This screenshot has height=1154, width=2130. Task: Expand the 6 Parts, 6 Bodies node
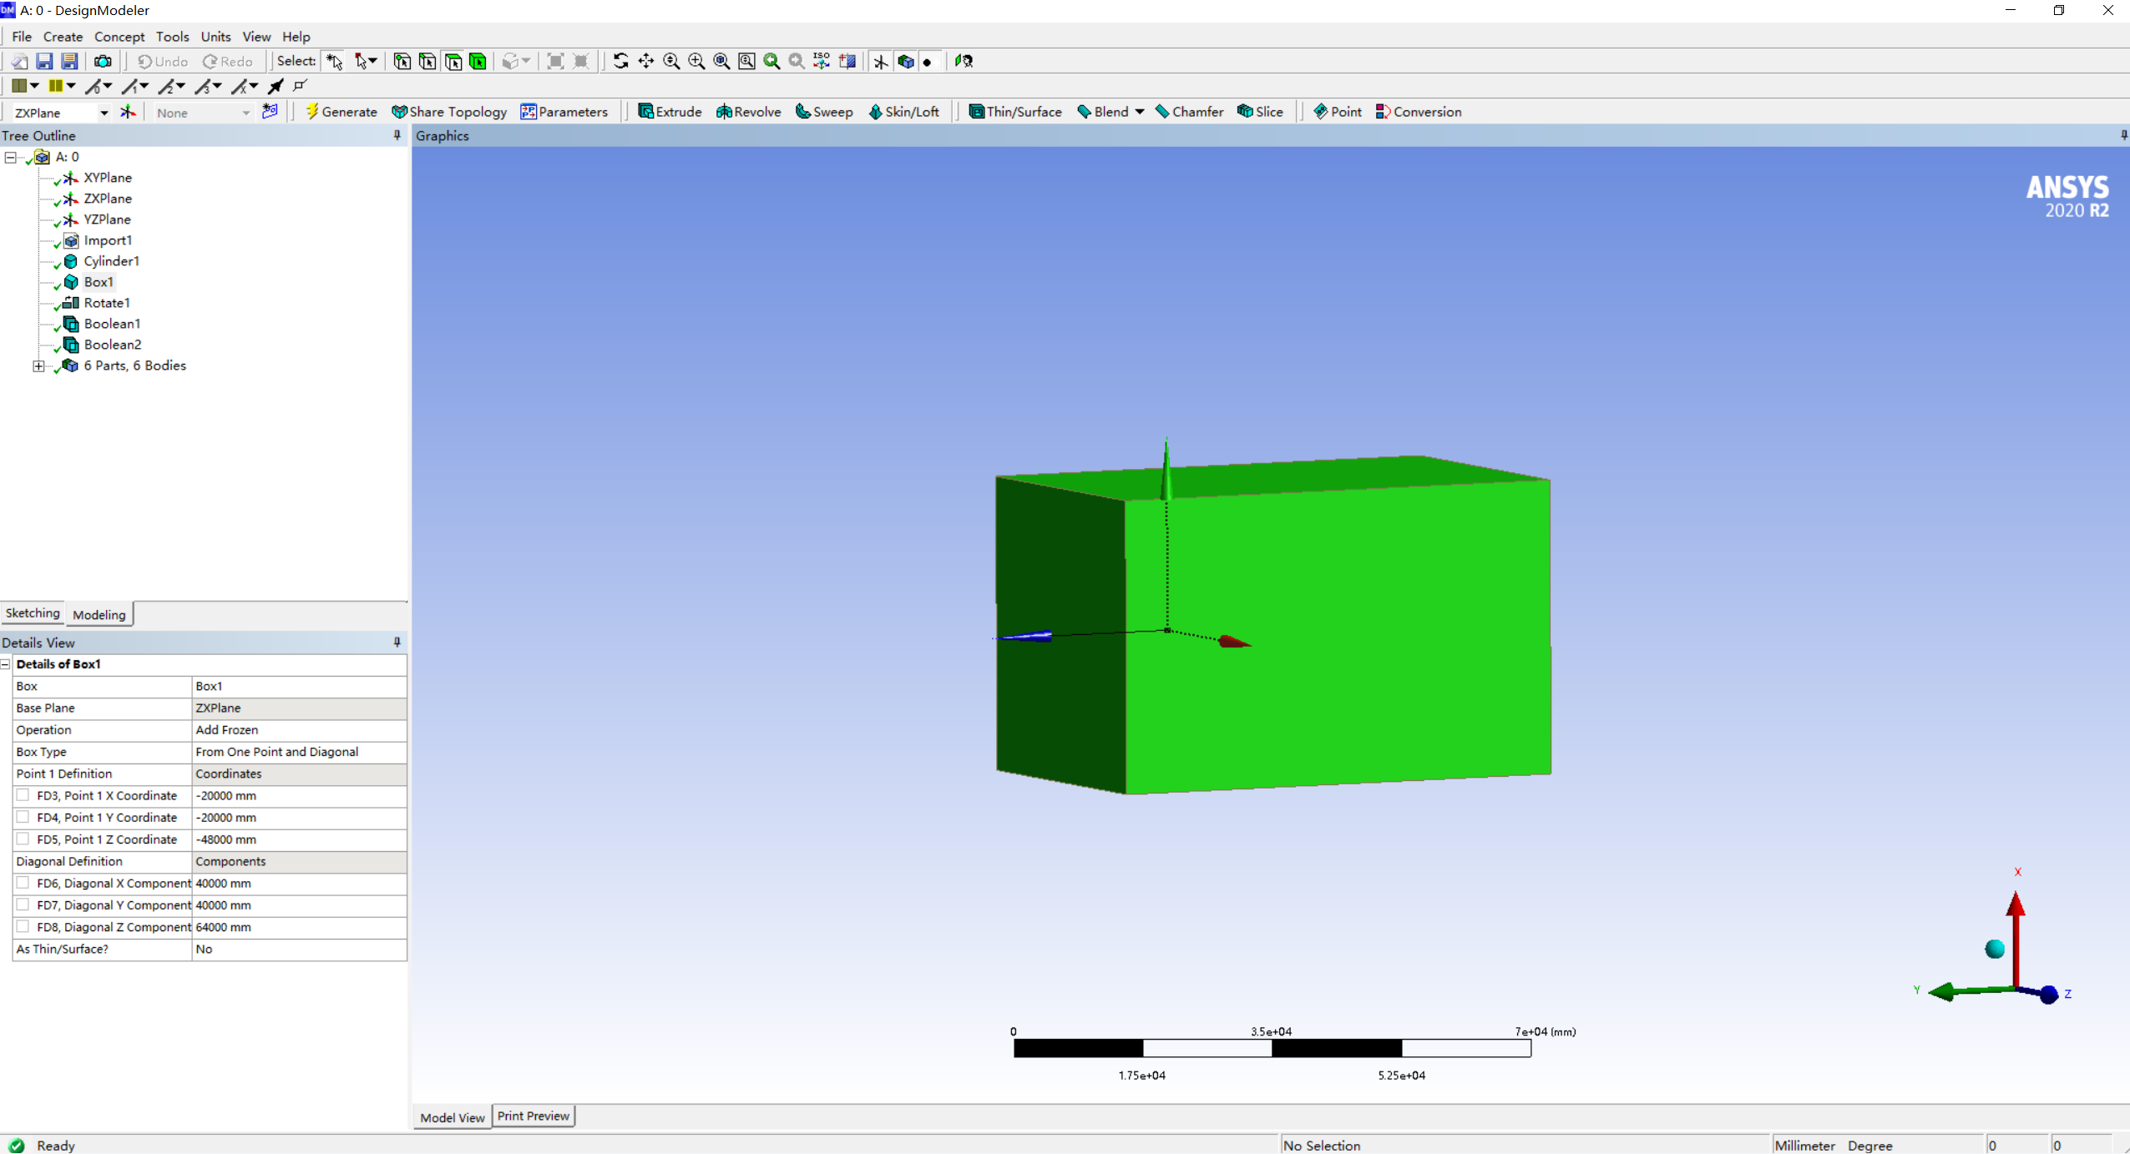coord(38,365)
